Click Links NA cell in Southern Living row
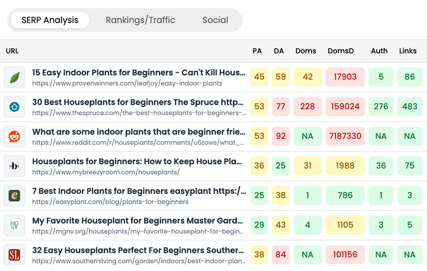This screenshot has height=271, width=427. (410, 255)
